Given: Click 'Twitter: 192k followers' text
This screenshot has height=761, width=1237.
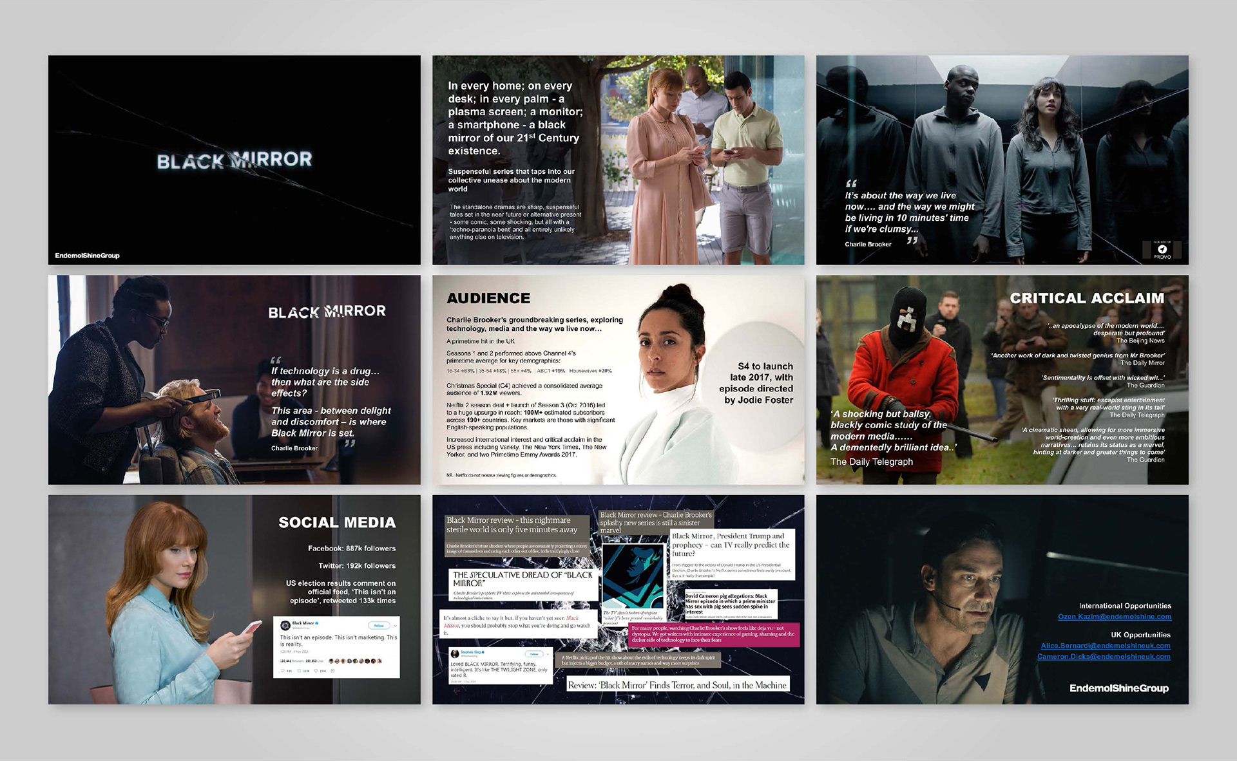Looking at the screenshot, I should (x=357, y=566).
